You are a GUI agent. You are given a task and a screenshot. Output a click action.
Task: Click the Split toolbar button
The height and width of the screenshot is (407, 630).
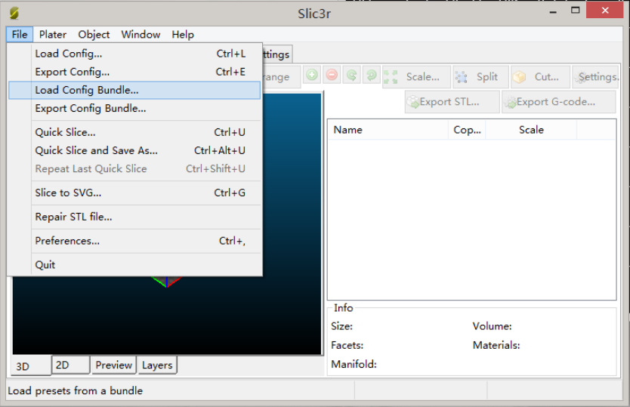(x=479, y=77)
